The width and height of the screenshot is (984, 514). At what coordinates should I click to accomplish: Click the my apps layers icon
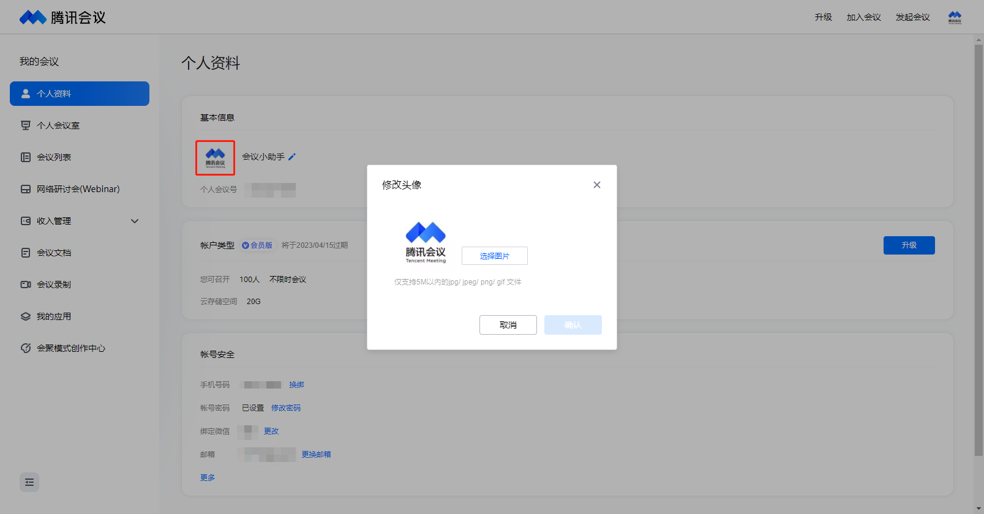tap(26, 316)
